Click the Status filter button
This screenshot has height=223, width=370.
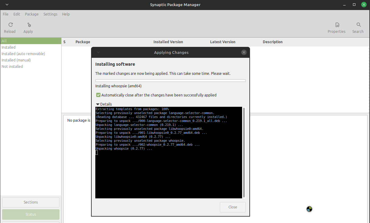[x=31, y=214]
